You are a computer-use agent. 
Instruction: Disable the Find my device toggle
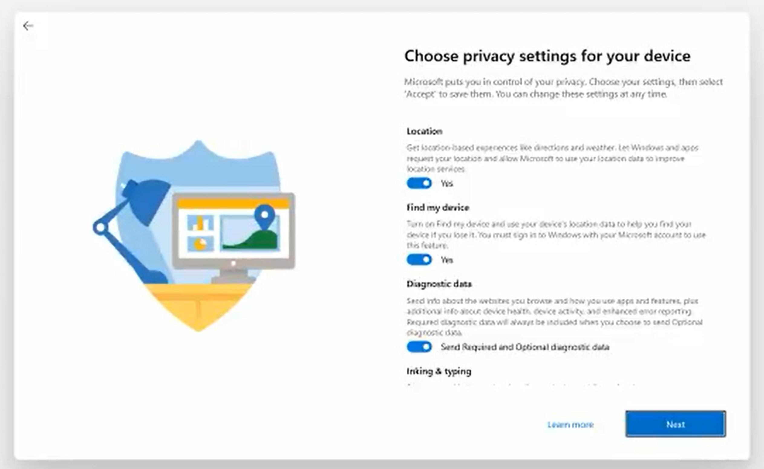[x=419, y=260]
